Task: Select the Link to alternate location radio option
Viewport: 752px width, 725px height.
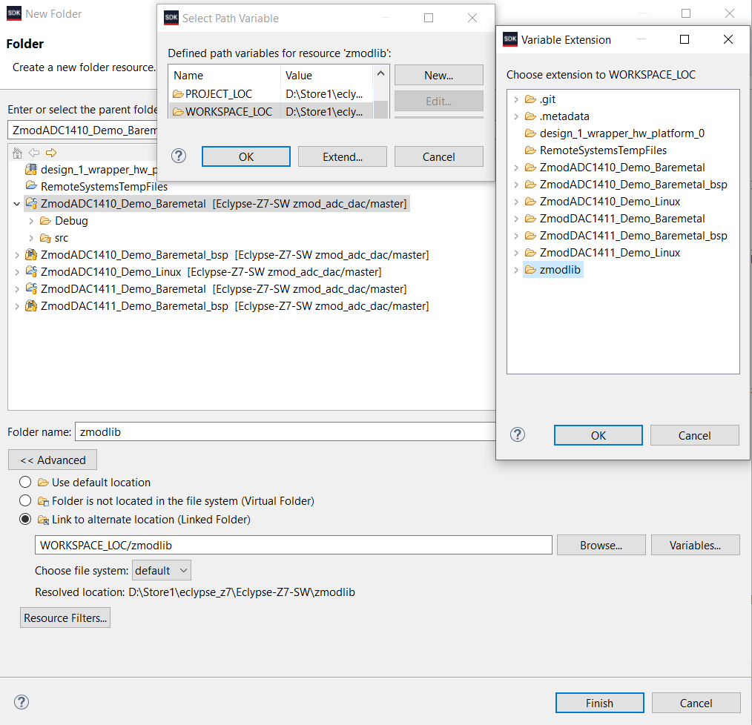Action: click(25, 520)
